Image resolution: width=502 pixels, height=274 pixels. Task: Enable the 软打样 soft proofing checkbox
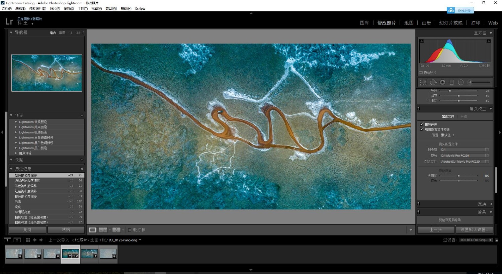point(130,230)
